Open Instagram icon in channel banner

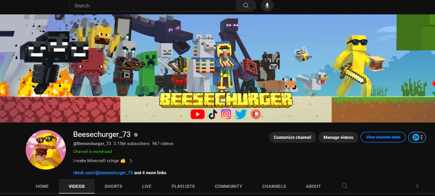click(226, 114)
